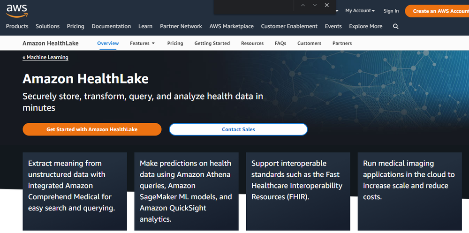Open top navigation Pricing menu

point(76,26)
